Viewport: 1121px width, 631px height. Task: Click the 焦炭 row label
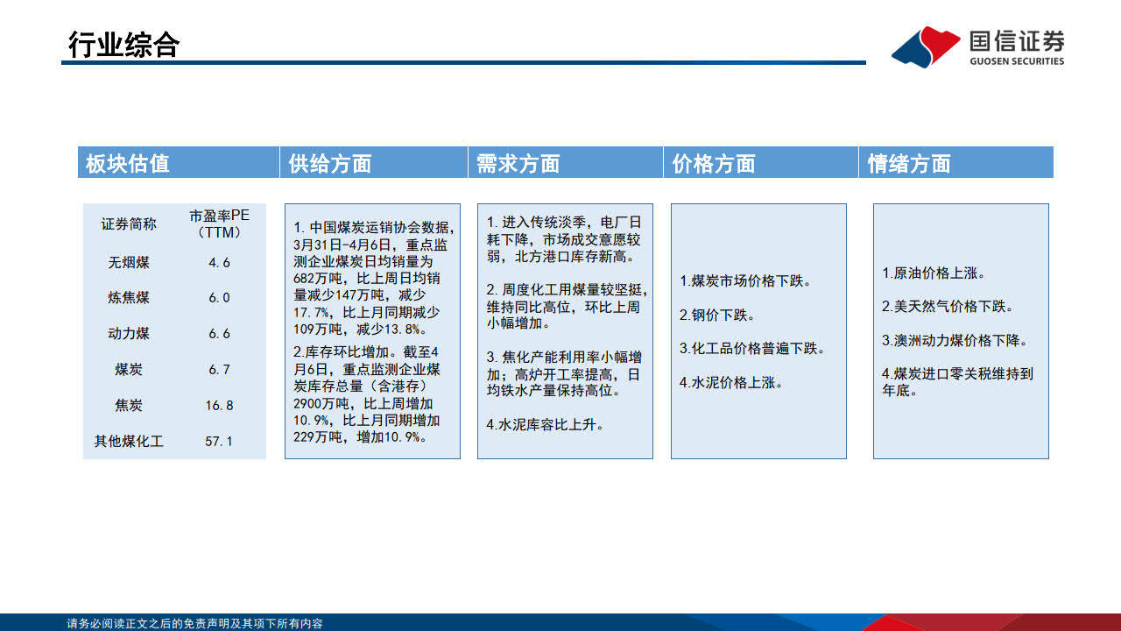point(129,406)
